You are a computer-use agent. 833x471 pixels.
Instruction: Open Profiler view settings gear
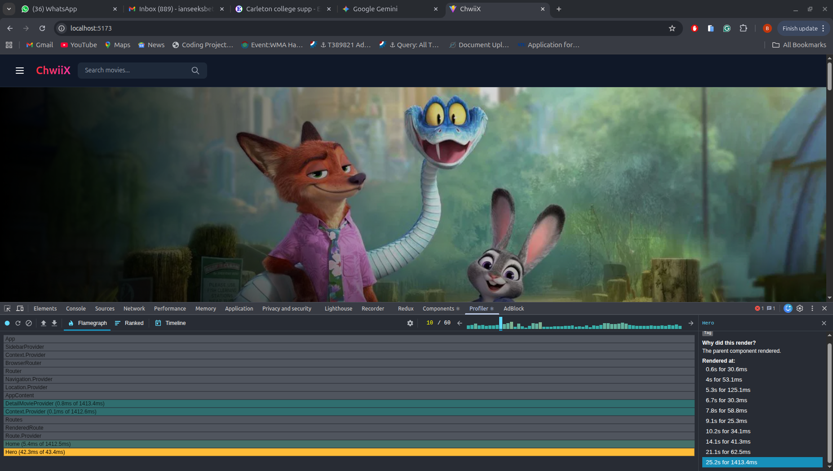(410, 323)
